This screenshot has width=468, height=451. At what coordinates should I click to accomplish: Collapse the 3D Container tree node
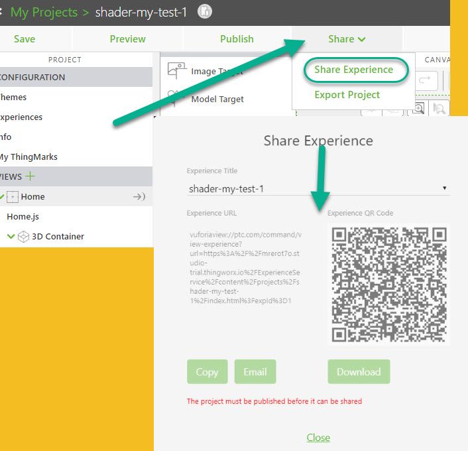11,236
